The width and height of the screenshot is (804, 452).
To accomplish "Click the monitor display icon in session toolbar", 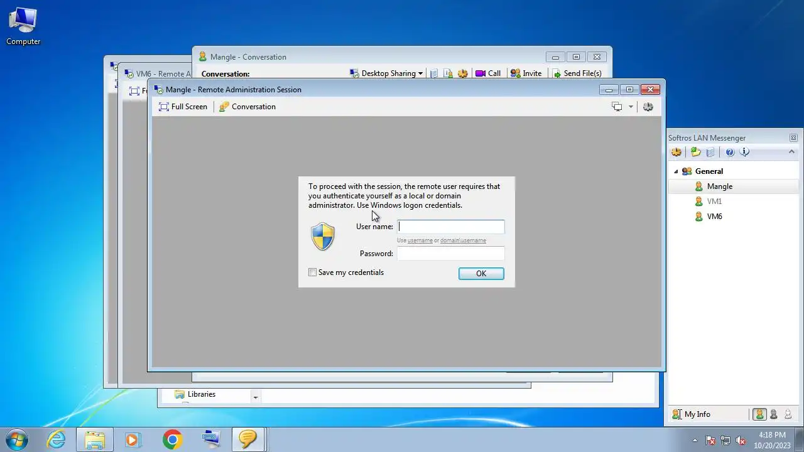I will coord(617,107).
